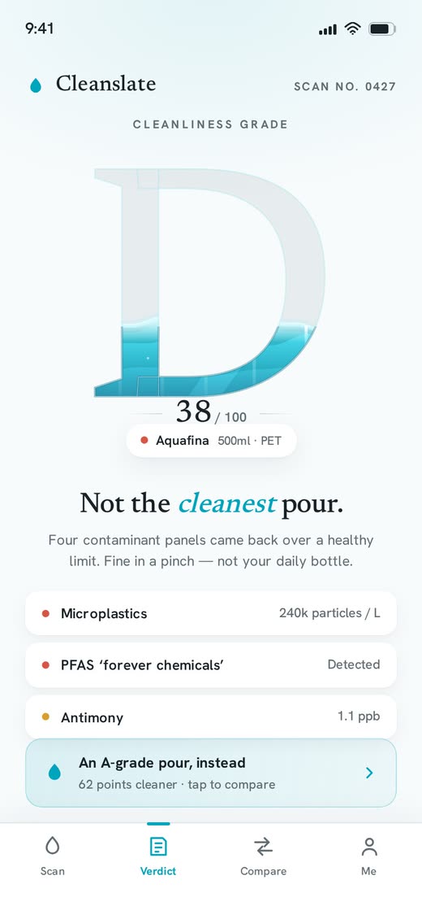Go to the Me profile icon
Image resolution: width=422 pixels, height=919 pixels.
[x=368, y=847]
